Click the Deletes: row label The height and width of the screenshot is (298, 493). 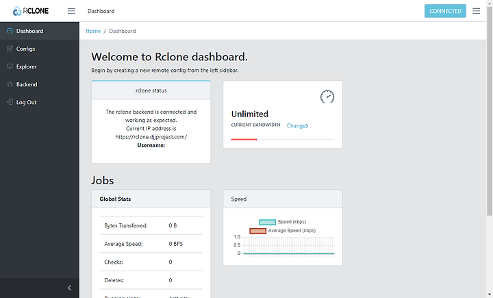point(114,280)
